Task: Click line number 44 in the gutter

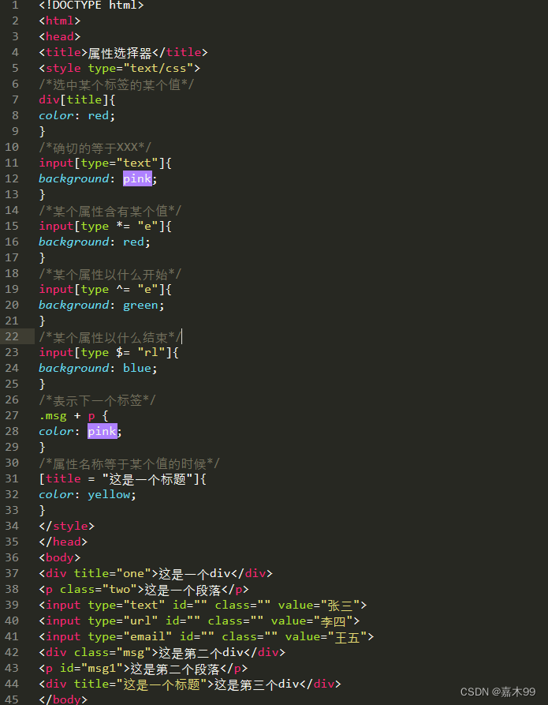Action: point(12,684)
